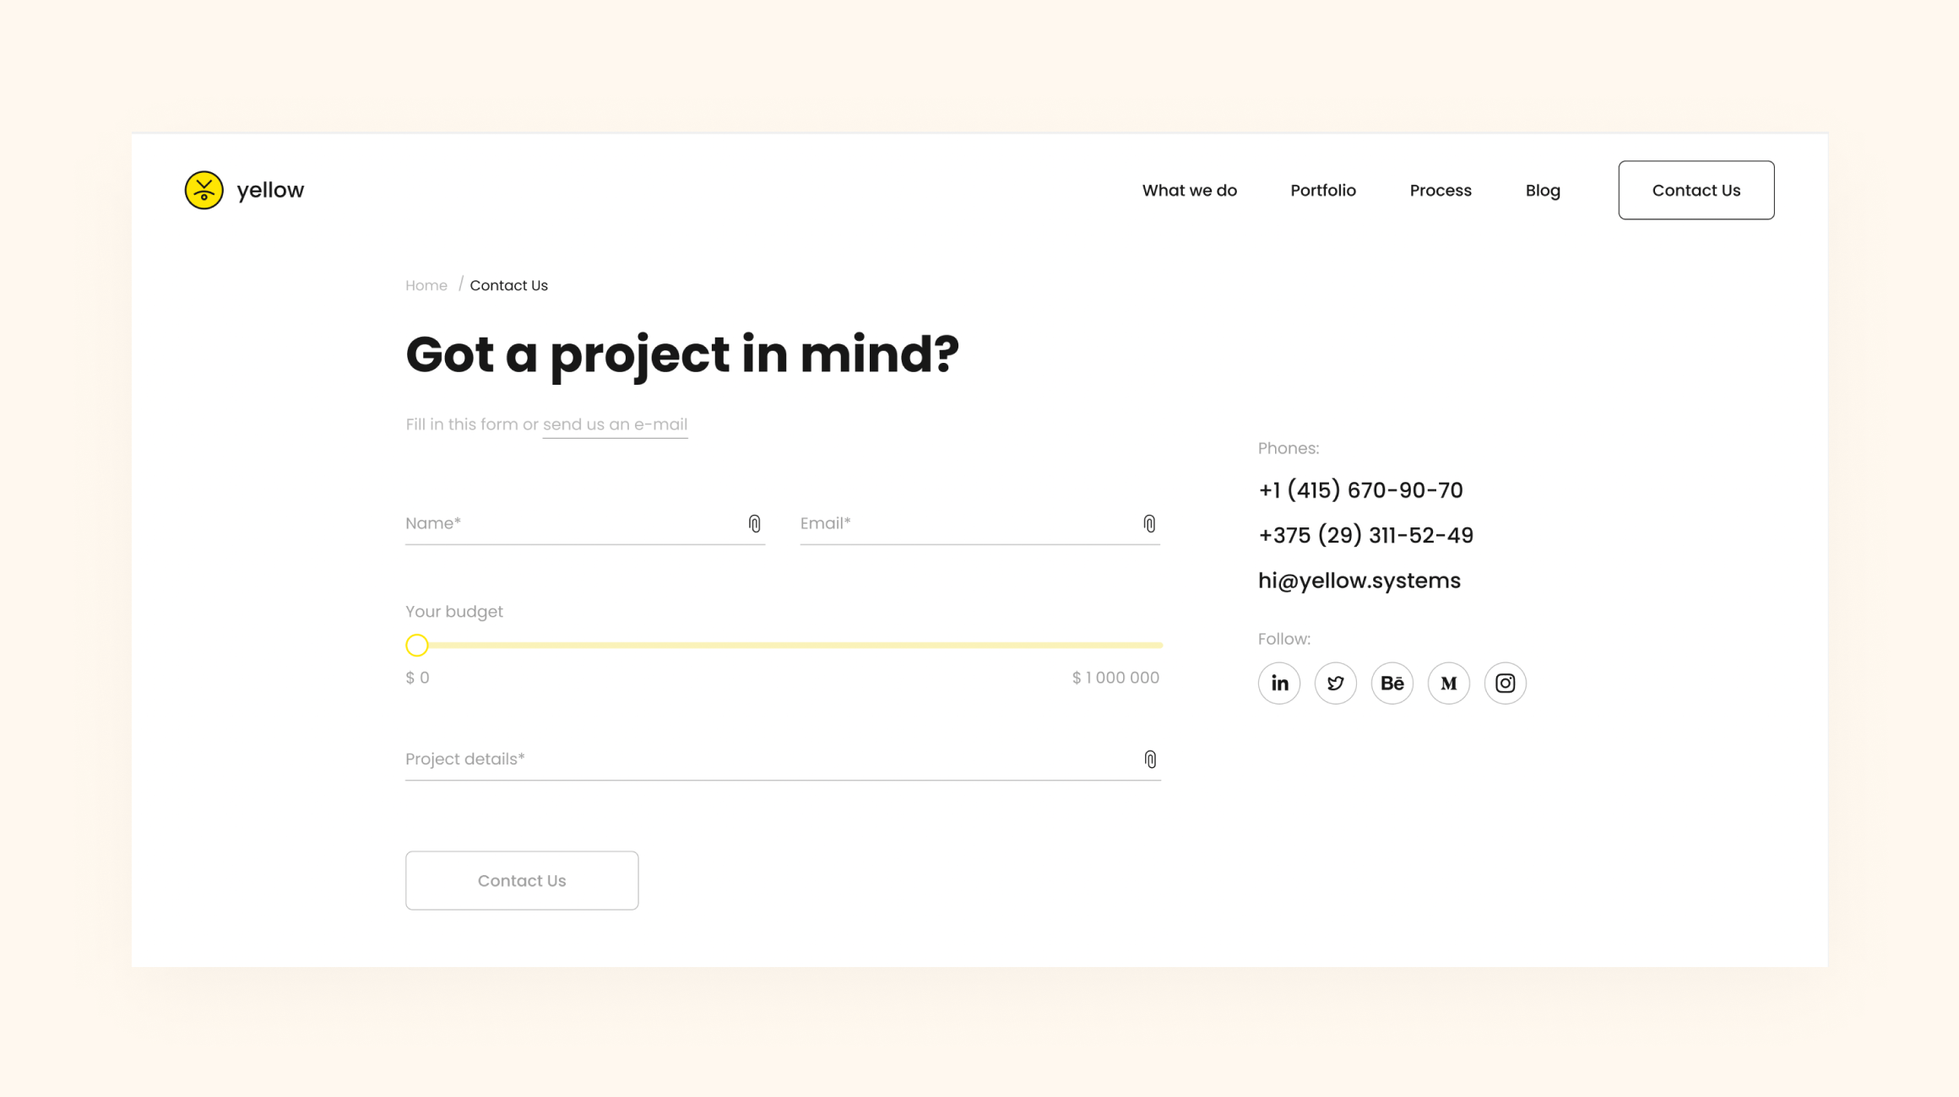Go to the Portfolio page
The height and width of the screenshot is (1097, 1959).
[x=1322, y=191]
